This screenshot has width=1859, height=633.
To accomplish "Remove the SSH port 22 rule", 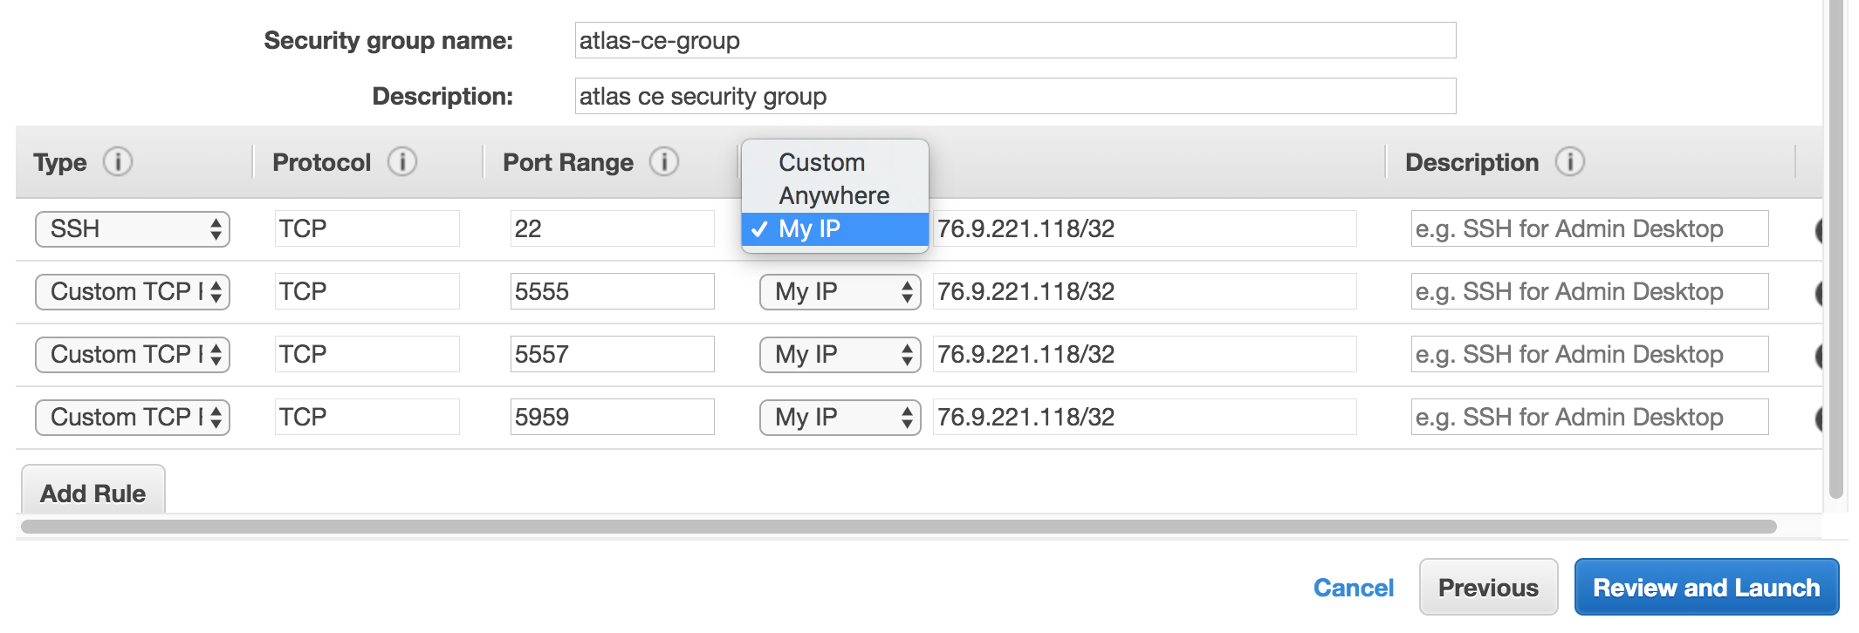I will coord(1818,230).
